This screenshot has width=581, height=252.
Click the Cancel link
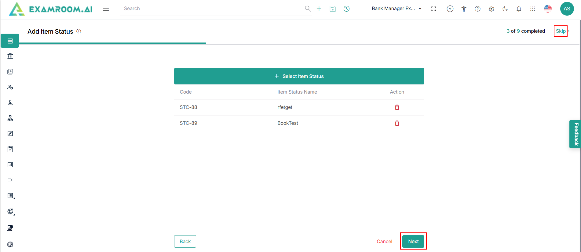384,242
